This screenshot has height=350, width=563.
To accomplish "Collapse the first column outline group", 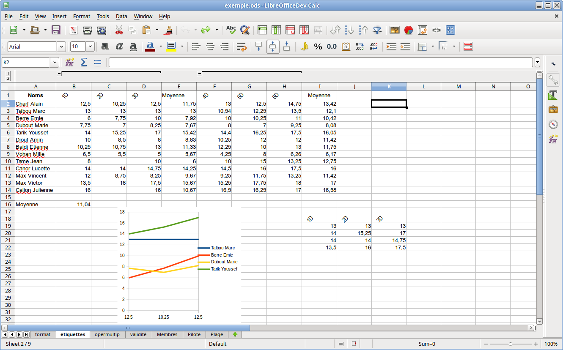I will (59, 74).
